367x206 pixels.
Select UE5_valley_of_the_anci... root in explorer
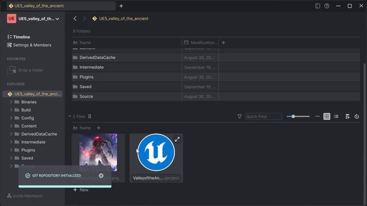[x=33, y=94]
